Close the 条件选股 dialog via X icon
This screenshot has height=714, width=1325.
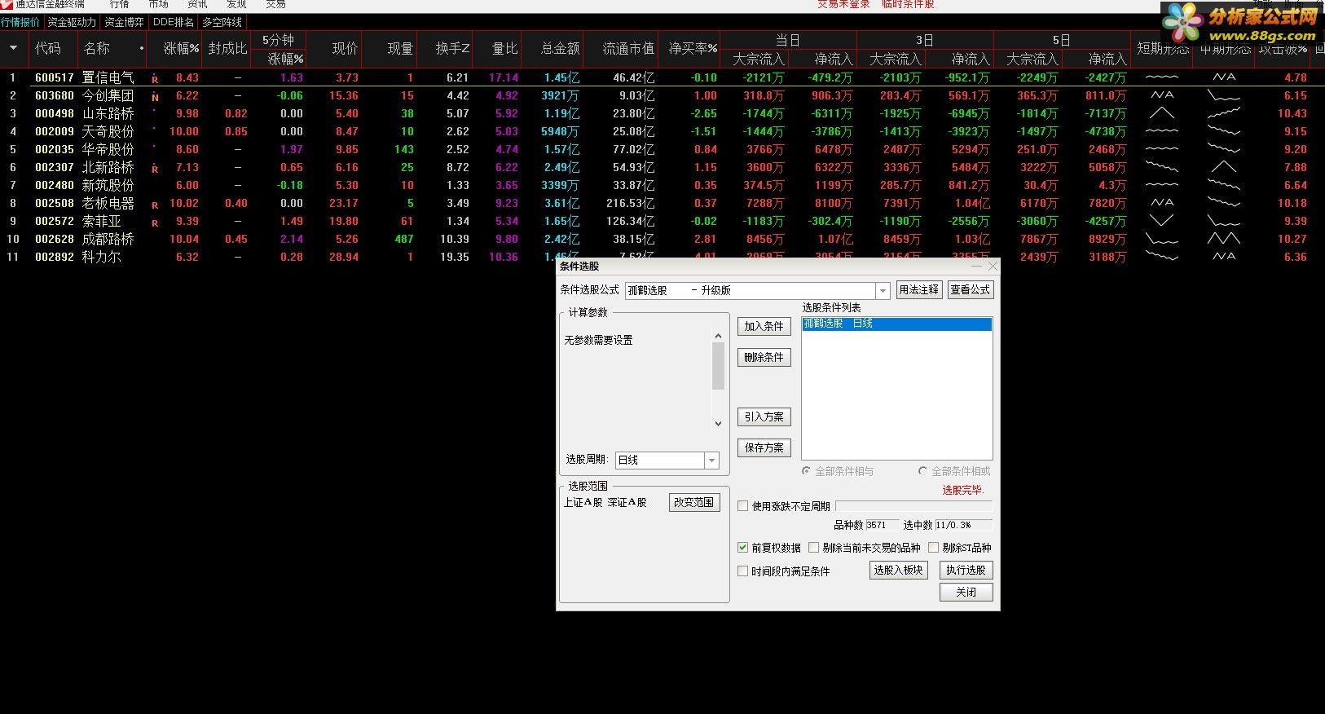[x=992, y=267]
